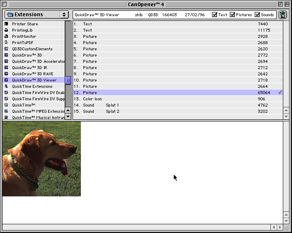Viewport: 292px width, 233px height.
Task: Select resource 13. Color Icon
Action: point(178,99)
